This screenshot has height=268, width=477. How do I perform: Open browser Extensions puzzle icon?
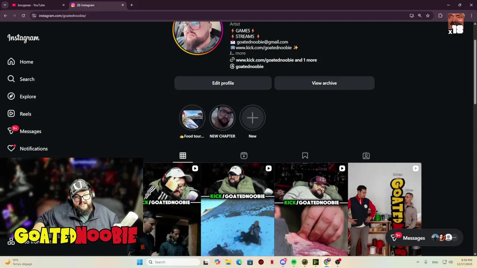(440, 16)
